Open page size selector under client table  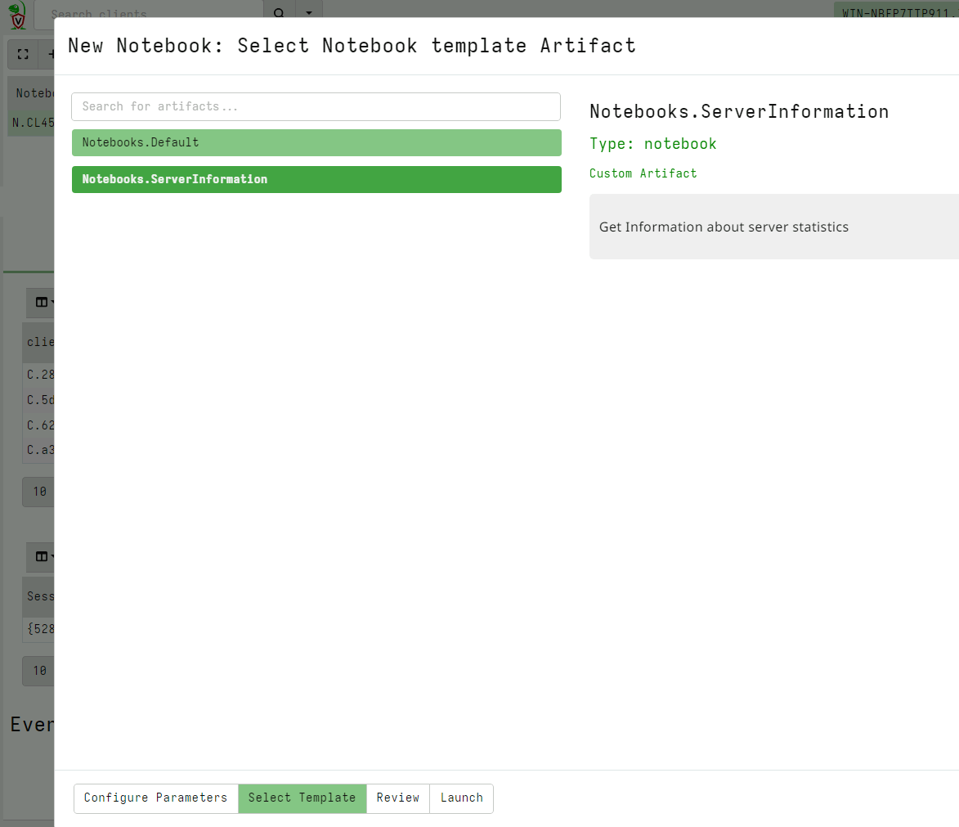pyautogui.click(x=38, y=492)
